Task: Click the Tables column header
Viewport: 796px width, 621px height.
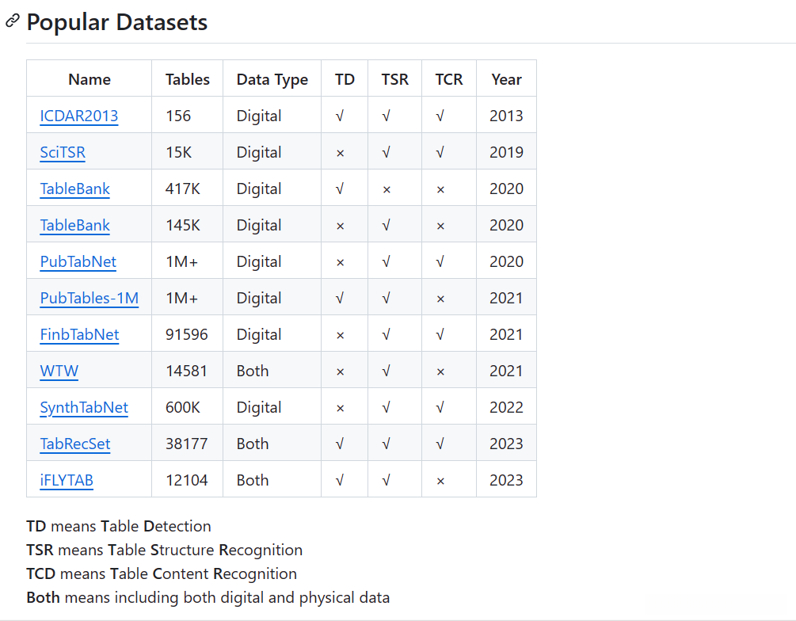Action: tap(188, 79)
